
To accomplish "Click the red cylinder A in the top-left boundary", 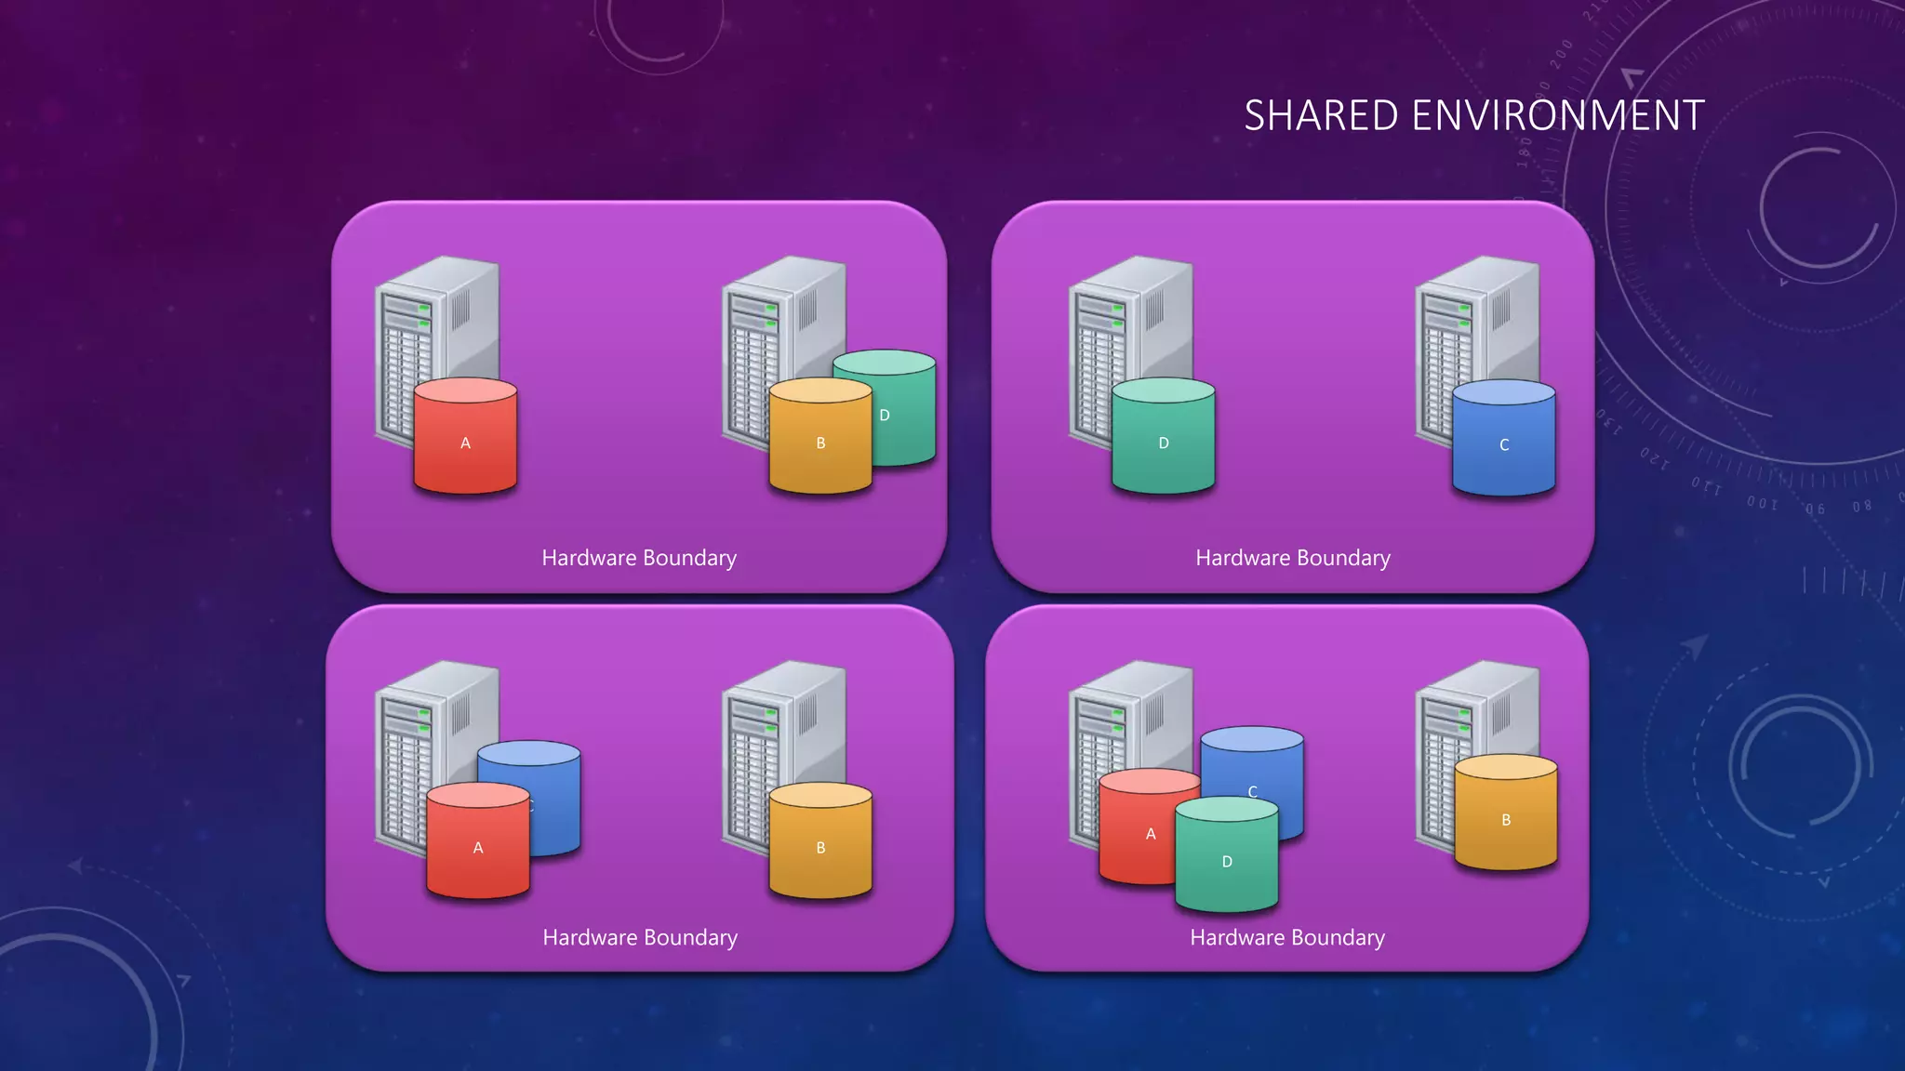I will pos(465,435).
